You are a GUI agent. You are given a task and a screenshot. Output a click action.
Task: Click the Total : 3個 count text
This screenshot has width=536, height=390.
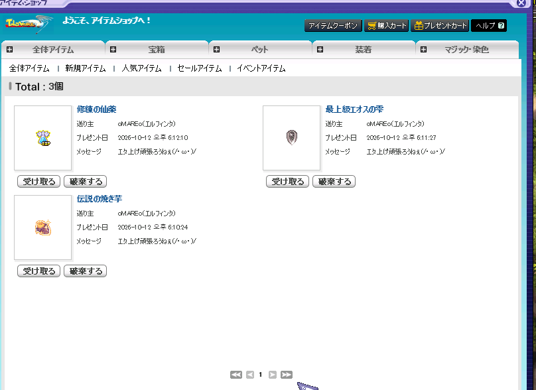point(39,87)
